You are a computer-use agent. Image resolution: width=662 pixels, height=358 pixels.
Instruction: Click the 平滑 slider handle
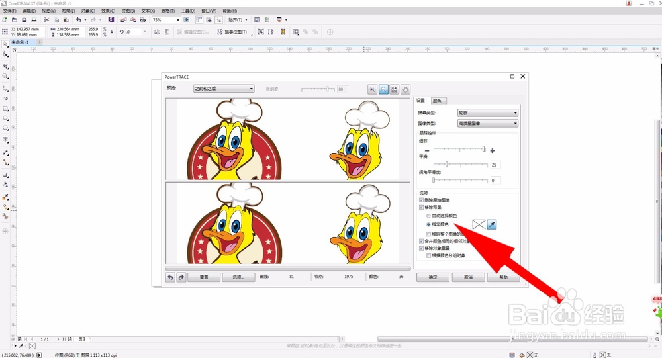pyautogui.click(x=447, y=165)
